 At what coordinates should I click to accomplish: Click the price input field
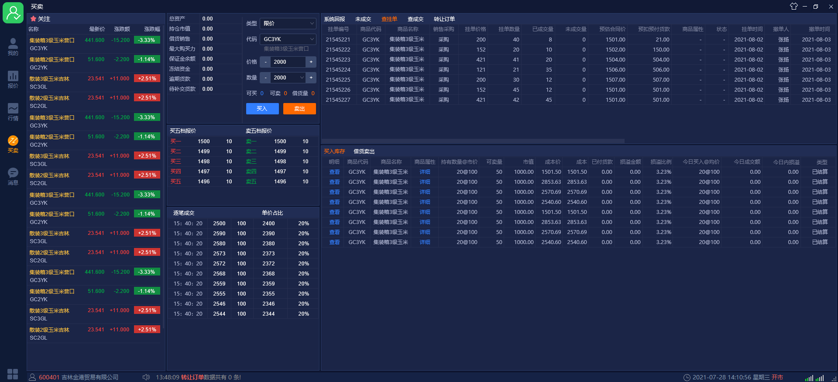click(288, 62)
